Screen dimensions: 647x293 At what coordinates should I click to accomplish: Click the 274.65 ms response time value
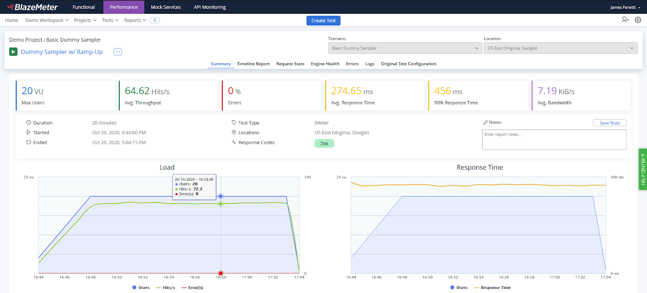click(x=352, y=91)
